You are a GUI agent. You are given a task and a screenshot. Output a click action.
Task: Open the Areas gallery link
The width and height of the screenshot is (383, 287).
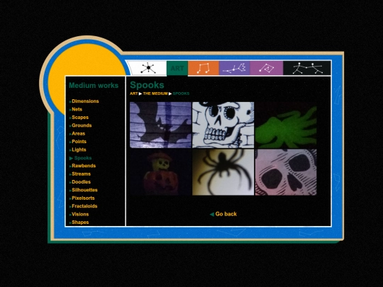tap(79, 133)
